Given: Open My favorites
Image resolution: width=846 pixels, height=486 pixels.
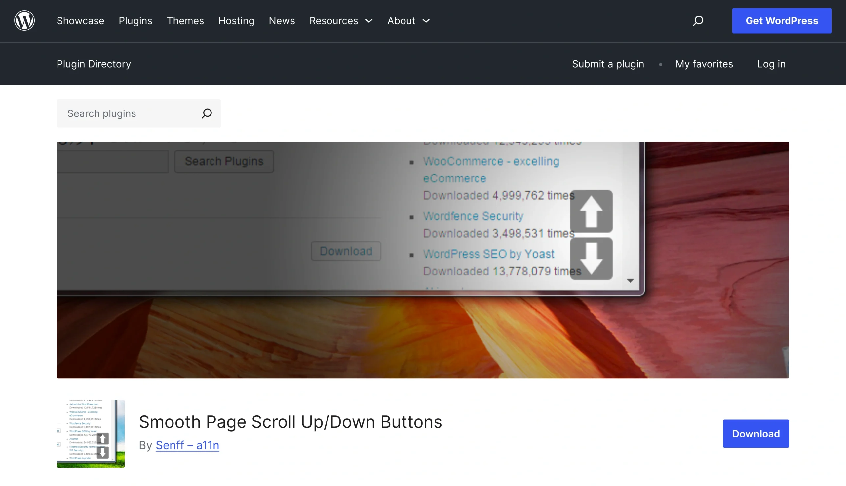Looking at the screenshot, I should (x=704, y=64).
